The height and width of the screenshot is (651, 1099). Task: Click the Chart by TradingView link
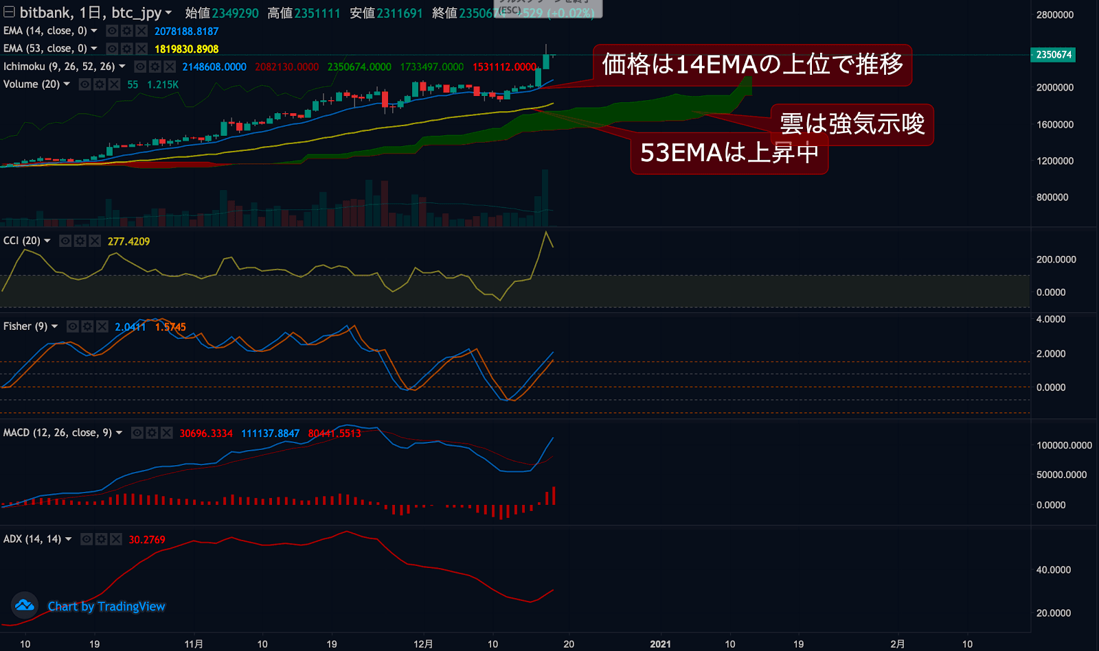coord(105,606)
